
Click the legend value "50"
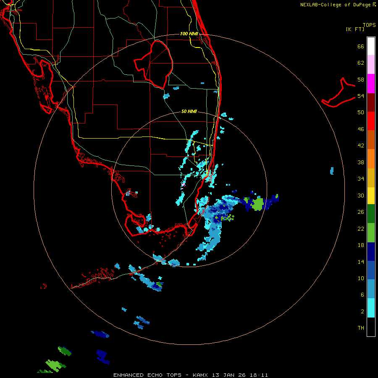[x=361, y=113]
